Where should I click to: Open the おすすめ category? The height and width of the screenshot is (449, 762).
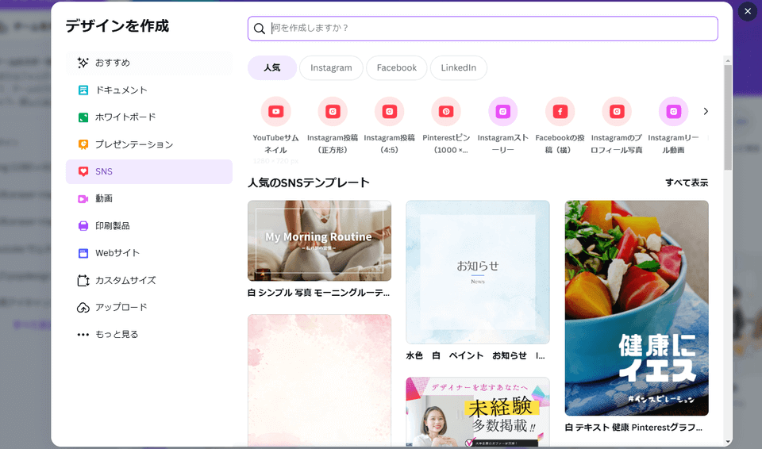pos(149,63)
